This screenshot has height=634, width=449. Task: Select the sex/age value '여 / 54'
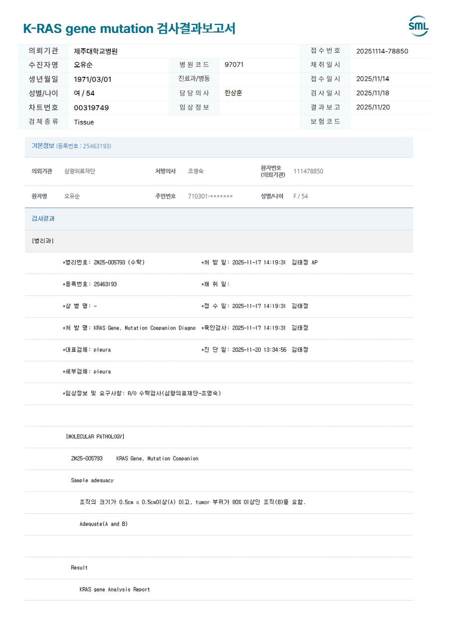click(84, 93)
